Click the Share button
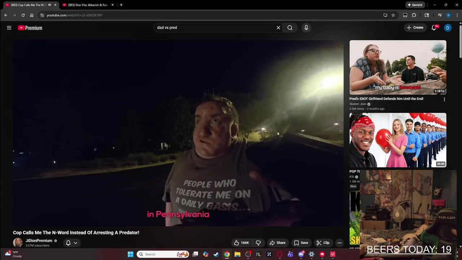This screenshot has width=462, height=260. 278,243
